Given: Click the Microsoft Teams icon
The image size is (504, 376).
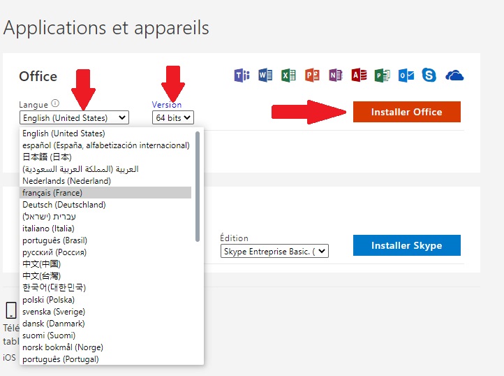Looking at the screenshot, I should [x=242, y=75].
